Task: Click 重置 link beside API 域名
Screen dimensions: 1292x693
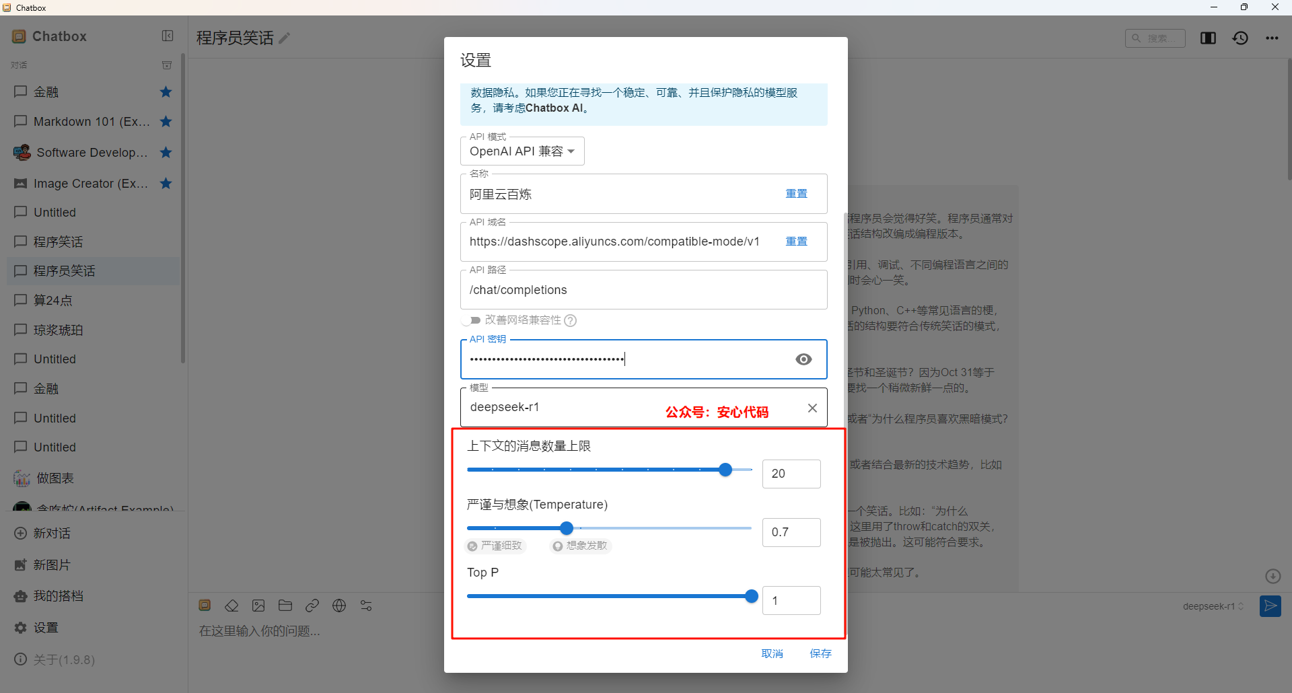Action: tap(797, 242)
